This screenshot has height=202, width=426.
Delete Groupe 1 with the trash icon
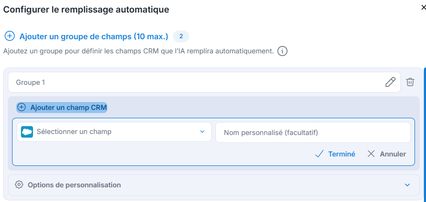tap(410, 82)
